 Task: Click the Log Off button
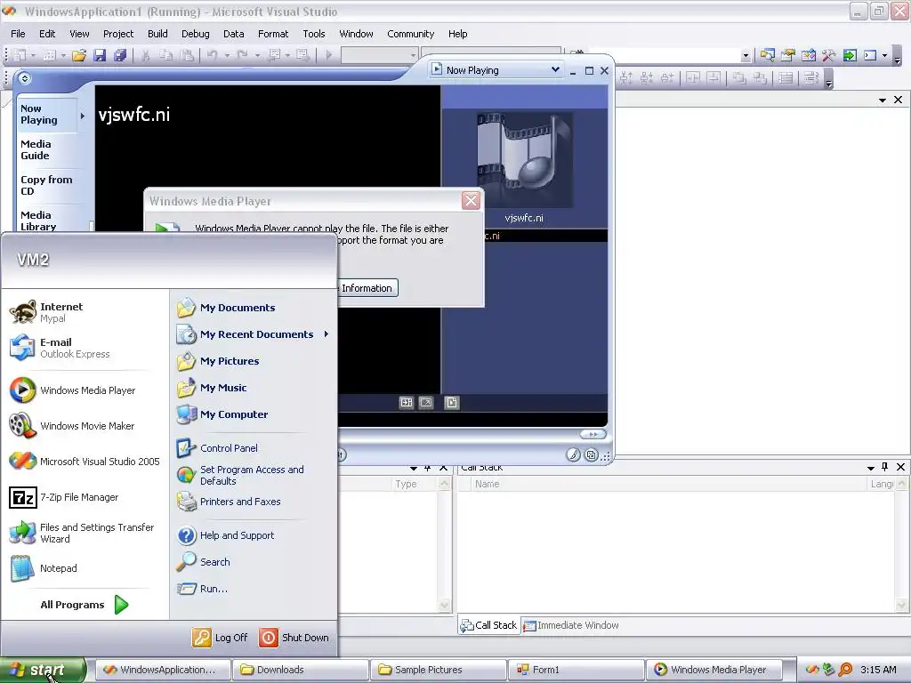click(x=220, y=637)
